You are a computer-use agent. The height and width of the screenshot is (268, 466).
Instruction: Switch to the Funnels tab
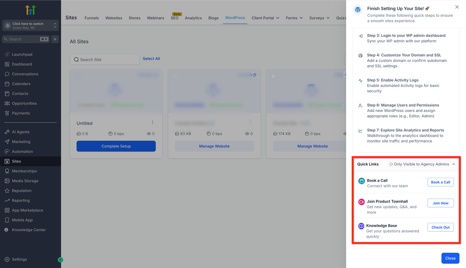pos(92,18)
